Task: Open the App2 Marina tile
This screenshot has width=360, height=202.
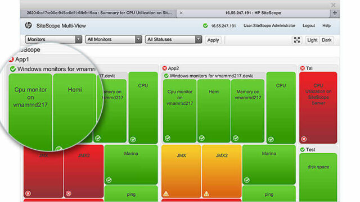Action: (x=269, y=164)
